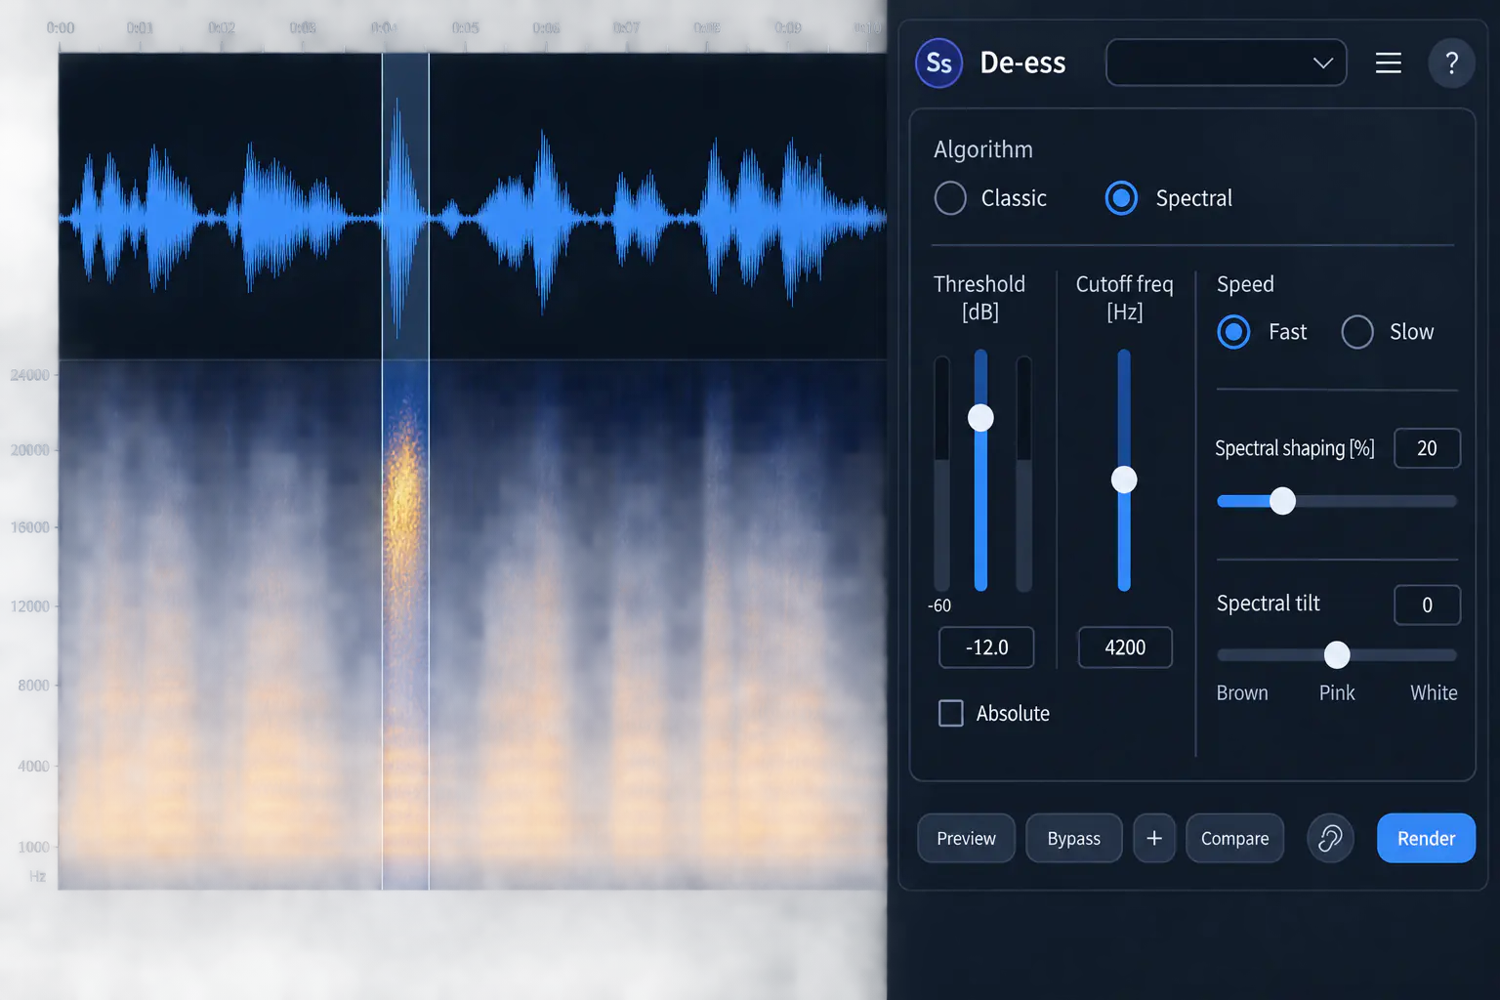Image resolution: width=1500 pixels, height=1000 pixels.
Task: Click the De-ess Ss module icon
Action: click(938, 63)
